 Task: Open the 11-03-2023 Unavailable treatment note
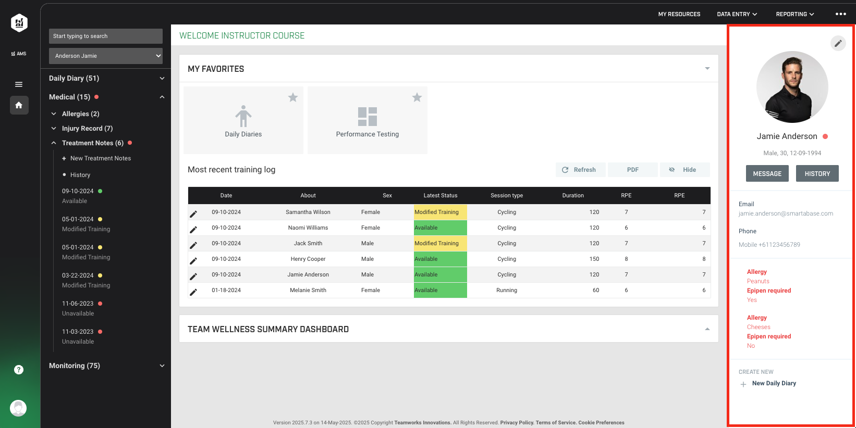click(x=82, y=336)
